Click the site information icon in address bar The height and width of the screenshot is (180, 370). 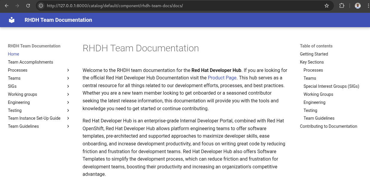pyautogui.click(x=41, y=6)
